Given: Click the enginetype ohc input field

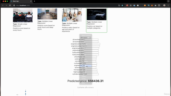Looking at the screenshot, I should (x=91, y=50).
